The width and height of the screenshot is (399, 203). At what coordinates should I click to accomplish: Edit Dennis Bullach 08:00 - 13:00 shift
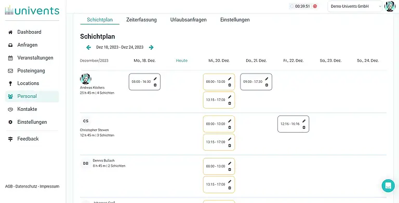coord(230,163)
